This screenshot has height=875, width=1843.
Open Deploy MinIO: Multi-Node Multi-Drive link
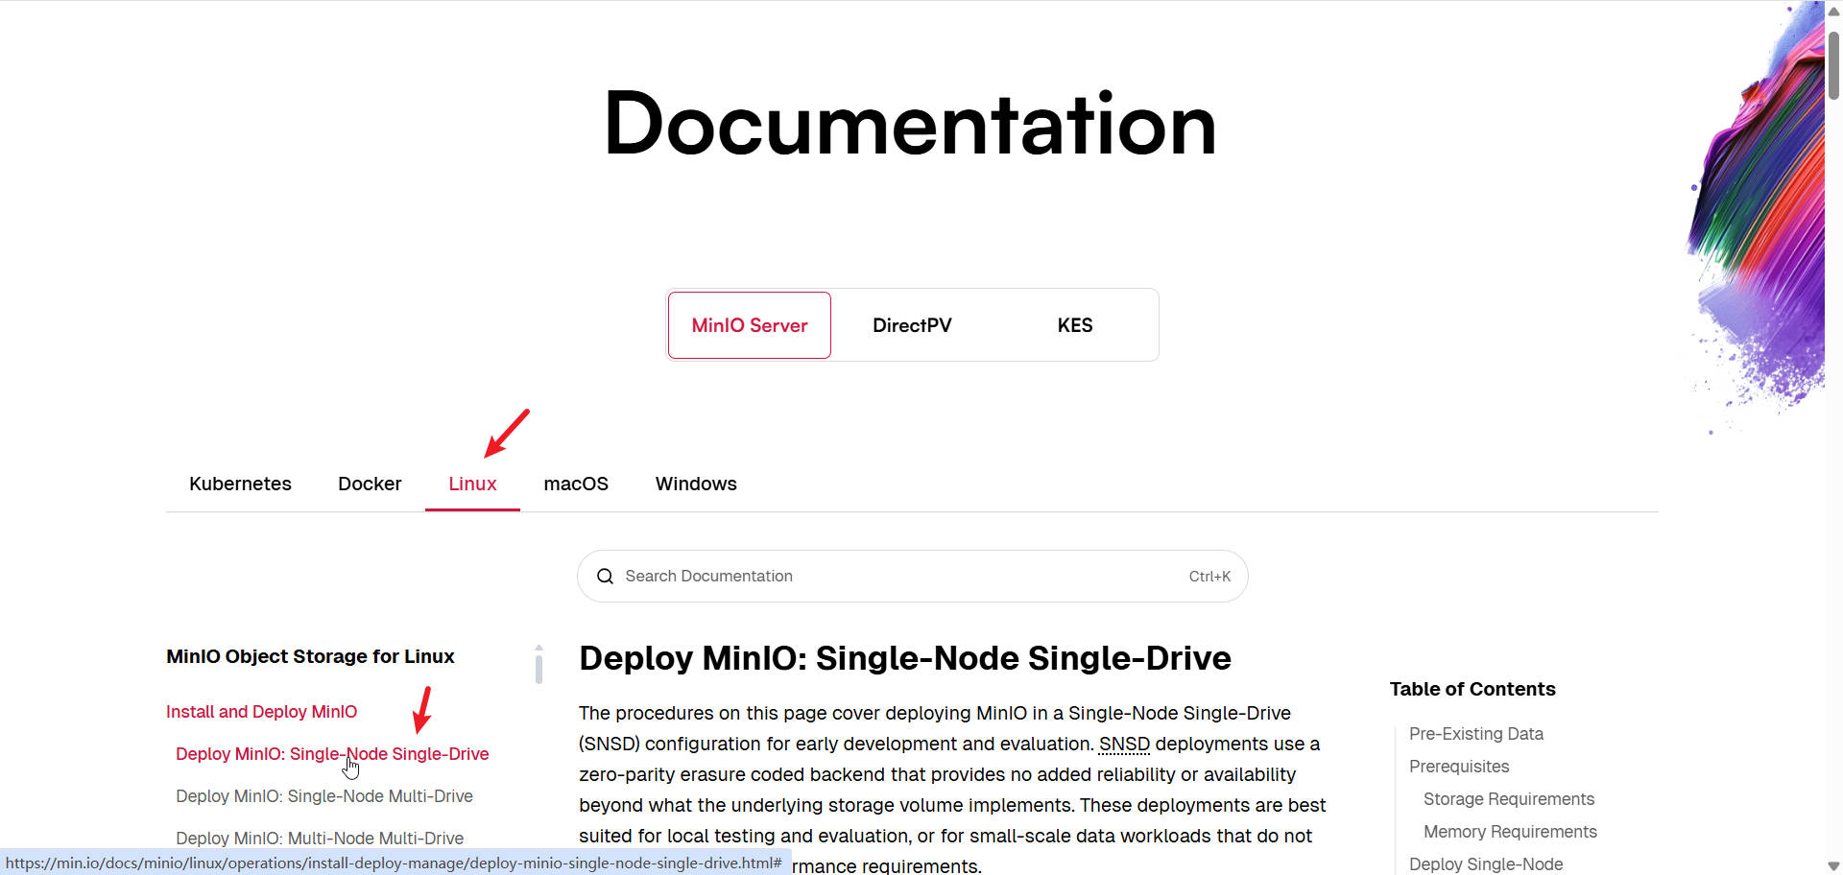[320, 839]
